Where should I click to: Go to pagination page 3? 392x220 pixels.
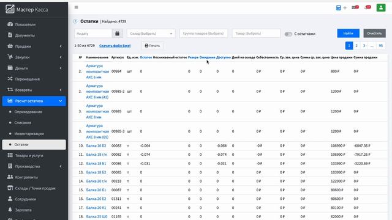tap(364, 46)
